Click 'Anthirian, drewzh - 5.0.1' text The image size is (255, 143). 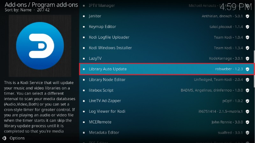tap(222, 16)
